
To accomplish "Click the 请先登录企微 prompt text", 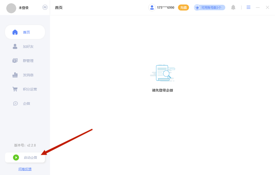I will point(162,90).
